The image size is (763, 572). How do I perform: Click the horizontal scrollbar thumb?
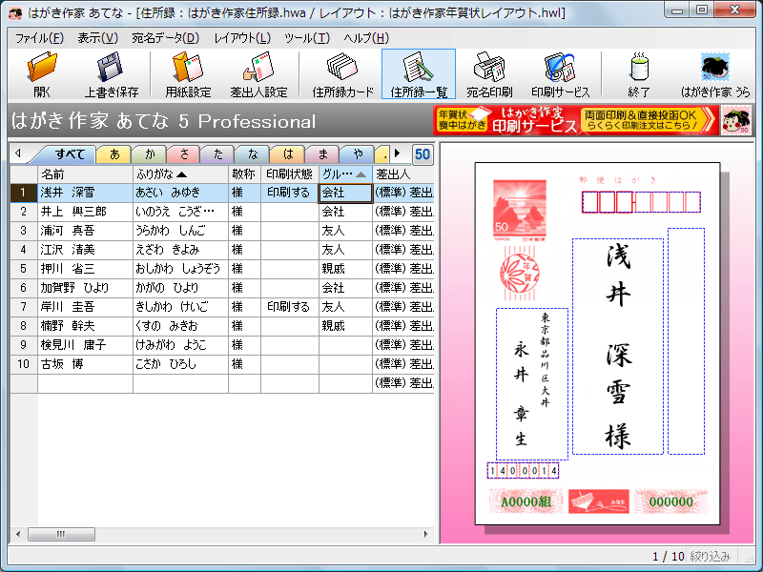(x=61, y=534)
